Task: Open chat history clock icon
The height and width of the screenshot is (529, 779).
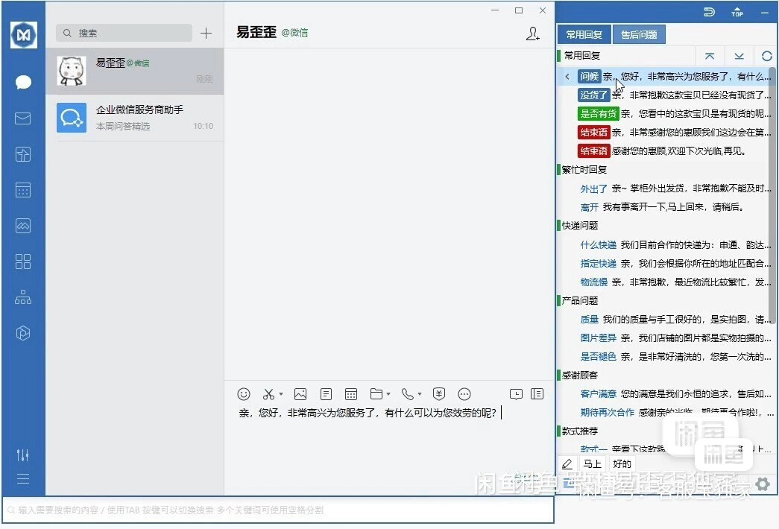Action: [516, 394]
